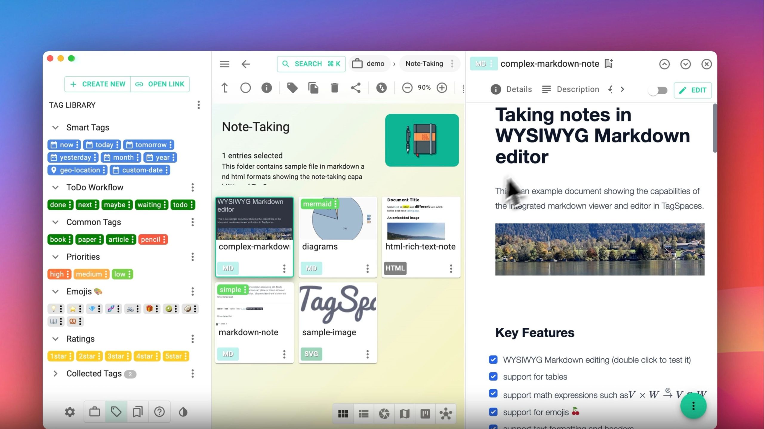Screen dimensions: 764x429
Task: Click the EDIT button
Action: (x=693, y=90)
